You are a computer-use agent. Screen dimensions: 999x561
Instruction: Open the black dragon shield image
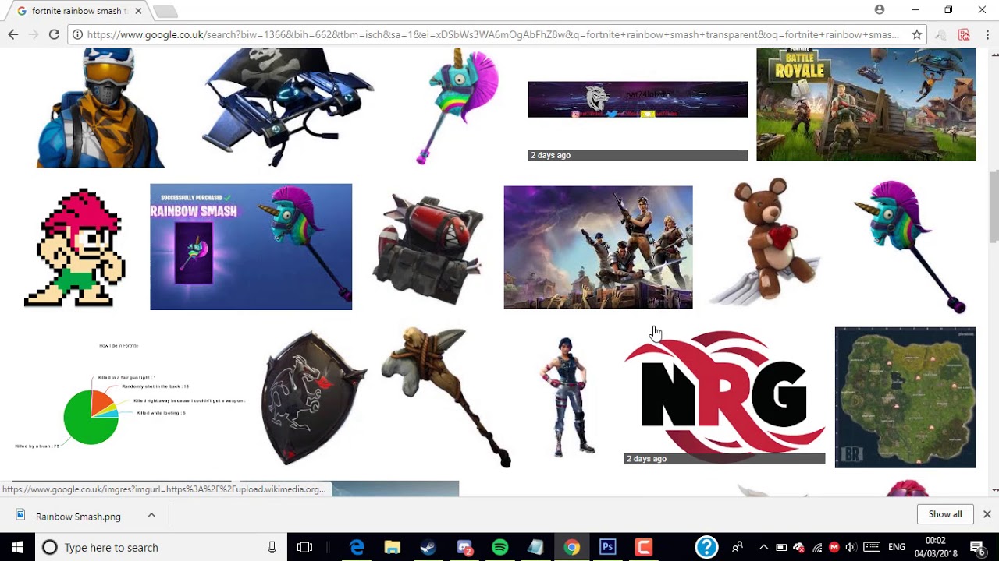point(313,397)
